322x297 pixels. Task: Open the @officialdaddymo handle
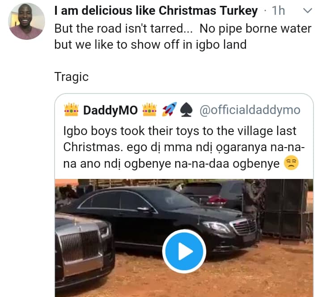(x=250, y=110)
